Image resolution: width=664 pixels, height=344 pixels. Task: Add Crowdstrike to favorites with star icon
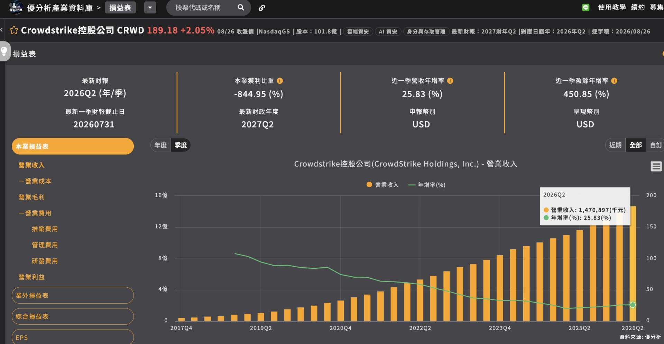point(13,30)
